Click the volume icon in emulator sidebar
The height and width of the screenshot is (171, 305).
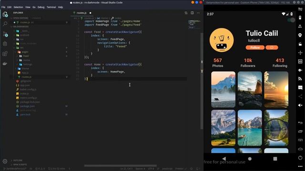coord(300,105)
